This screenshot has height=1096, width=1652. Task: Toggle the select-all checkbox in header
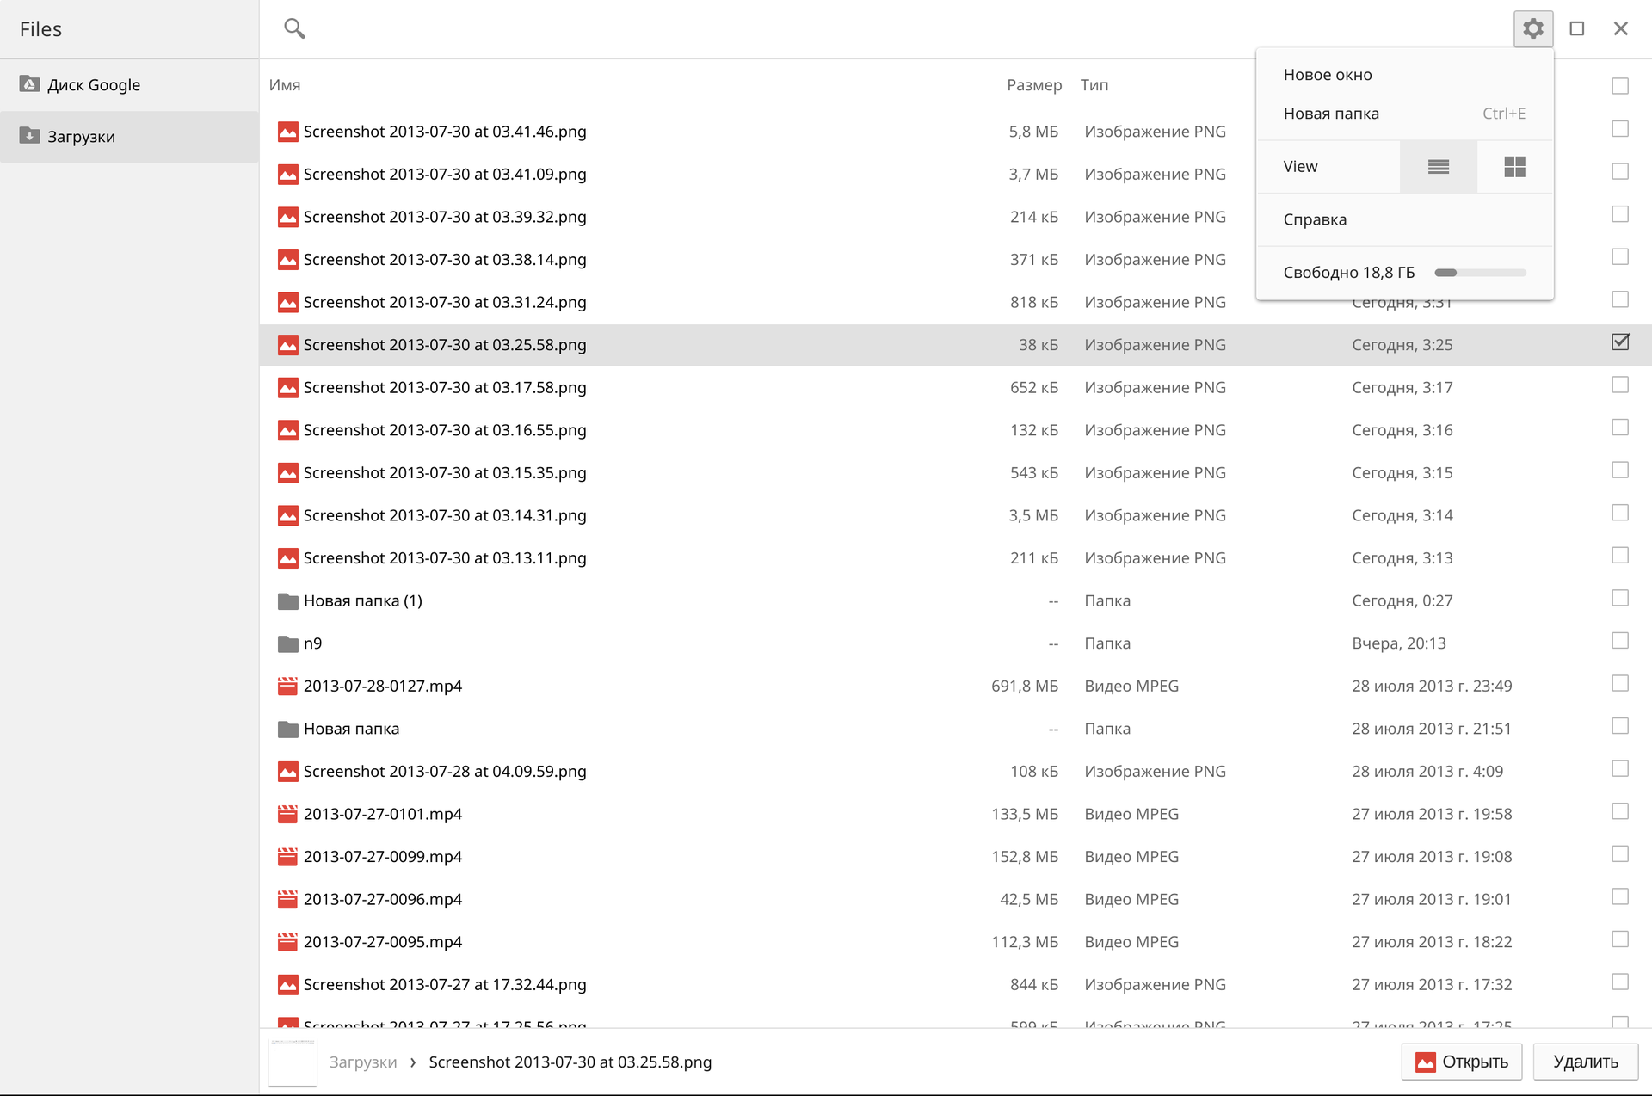1620,86
